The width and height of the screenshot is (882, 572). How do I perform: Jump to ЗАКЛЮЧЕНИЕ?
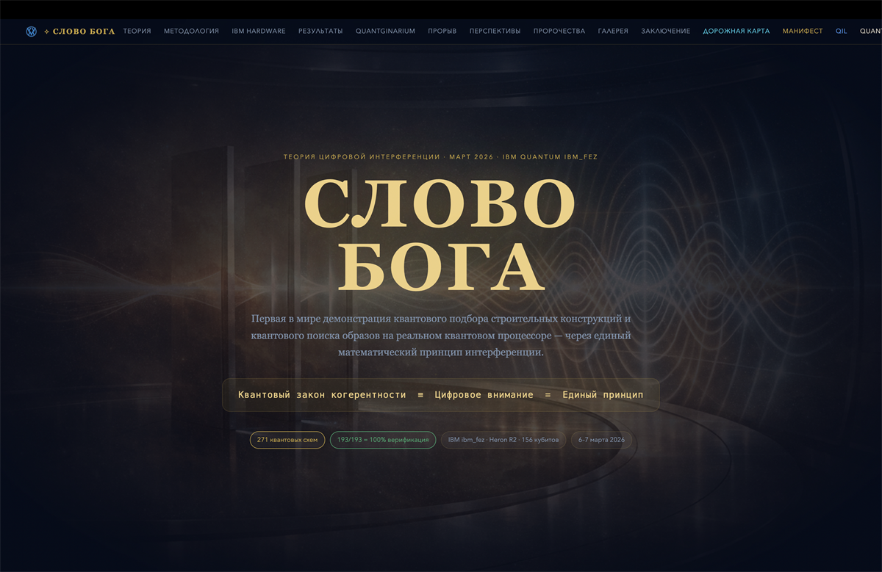coord(666,32)
